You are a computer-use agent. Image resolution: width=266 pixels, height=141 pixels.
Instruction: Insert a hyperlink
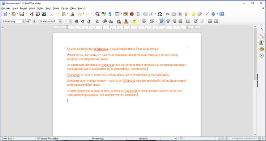[x=167, y=14]
